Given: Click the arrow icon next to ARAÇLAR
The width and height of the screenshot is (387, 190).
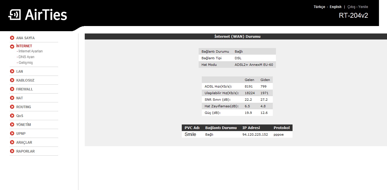Looking at the screenshot, I should tap(12, 142).
